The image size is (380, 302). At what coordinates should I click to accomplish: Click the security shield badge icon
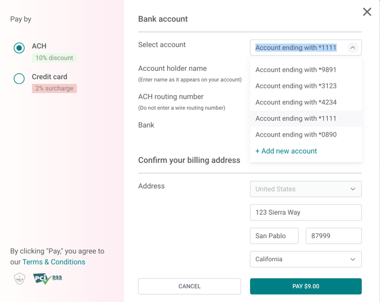(x=20, y=278)
